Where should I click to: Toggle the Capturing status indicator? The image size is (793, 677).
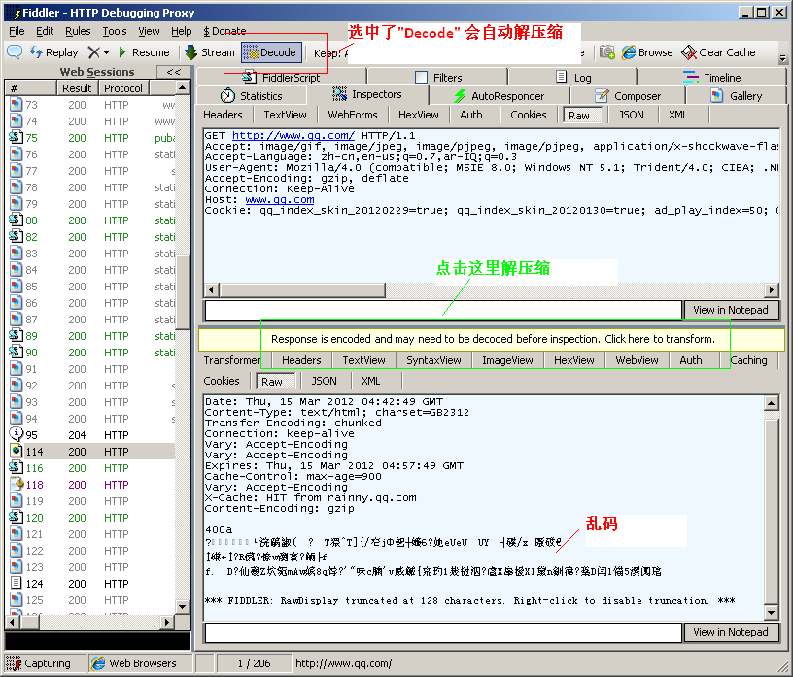pyautogui.click(x=39, y=663)
